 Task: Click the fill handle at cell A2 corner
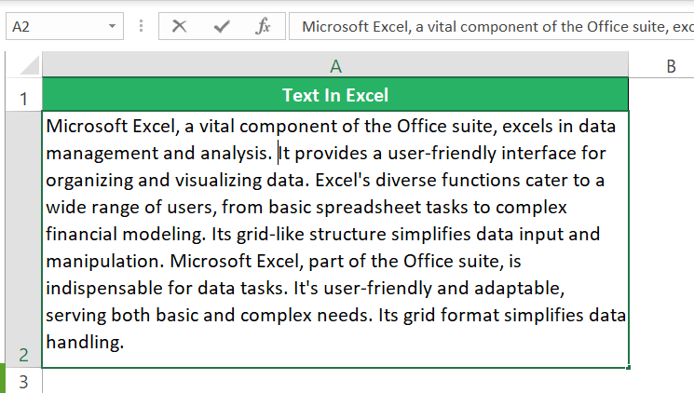coord(629,368)
